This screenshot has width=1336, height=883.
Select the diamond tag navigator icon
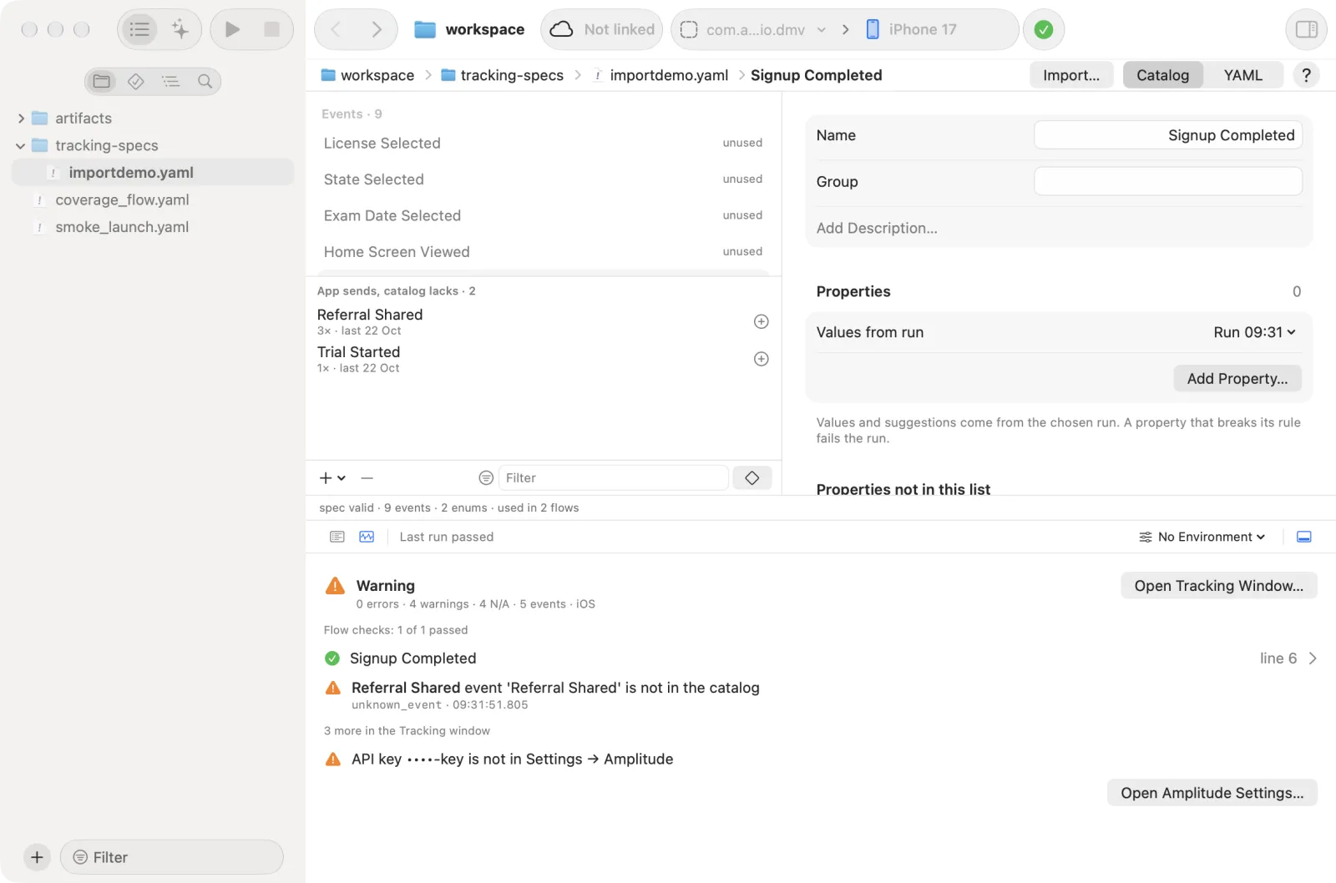click(x=136, y=81)
